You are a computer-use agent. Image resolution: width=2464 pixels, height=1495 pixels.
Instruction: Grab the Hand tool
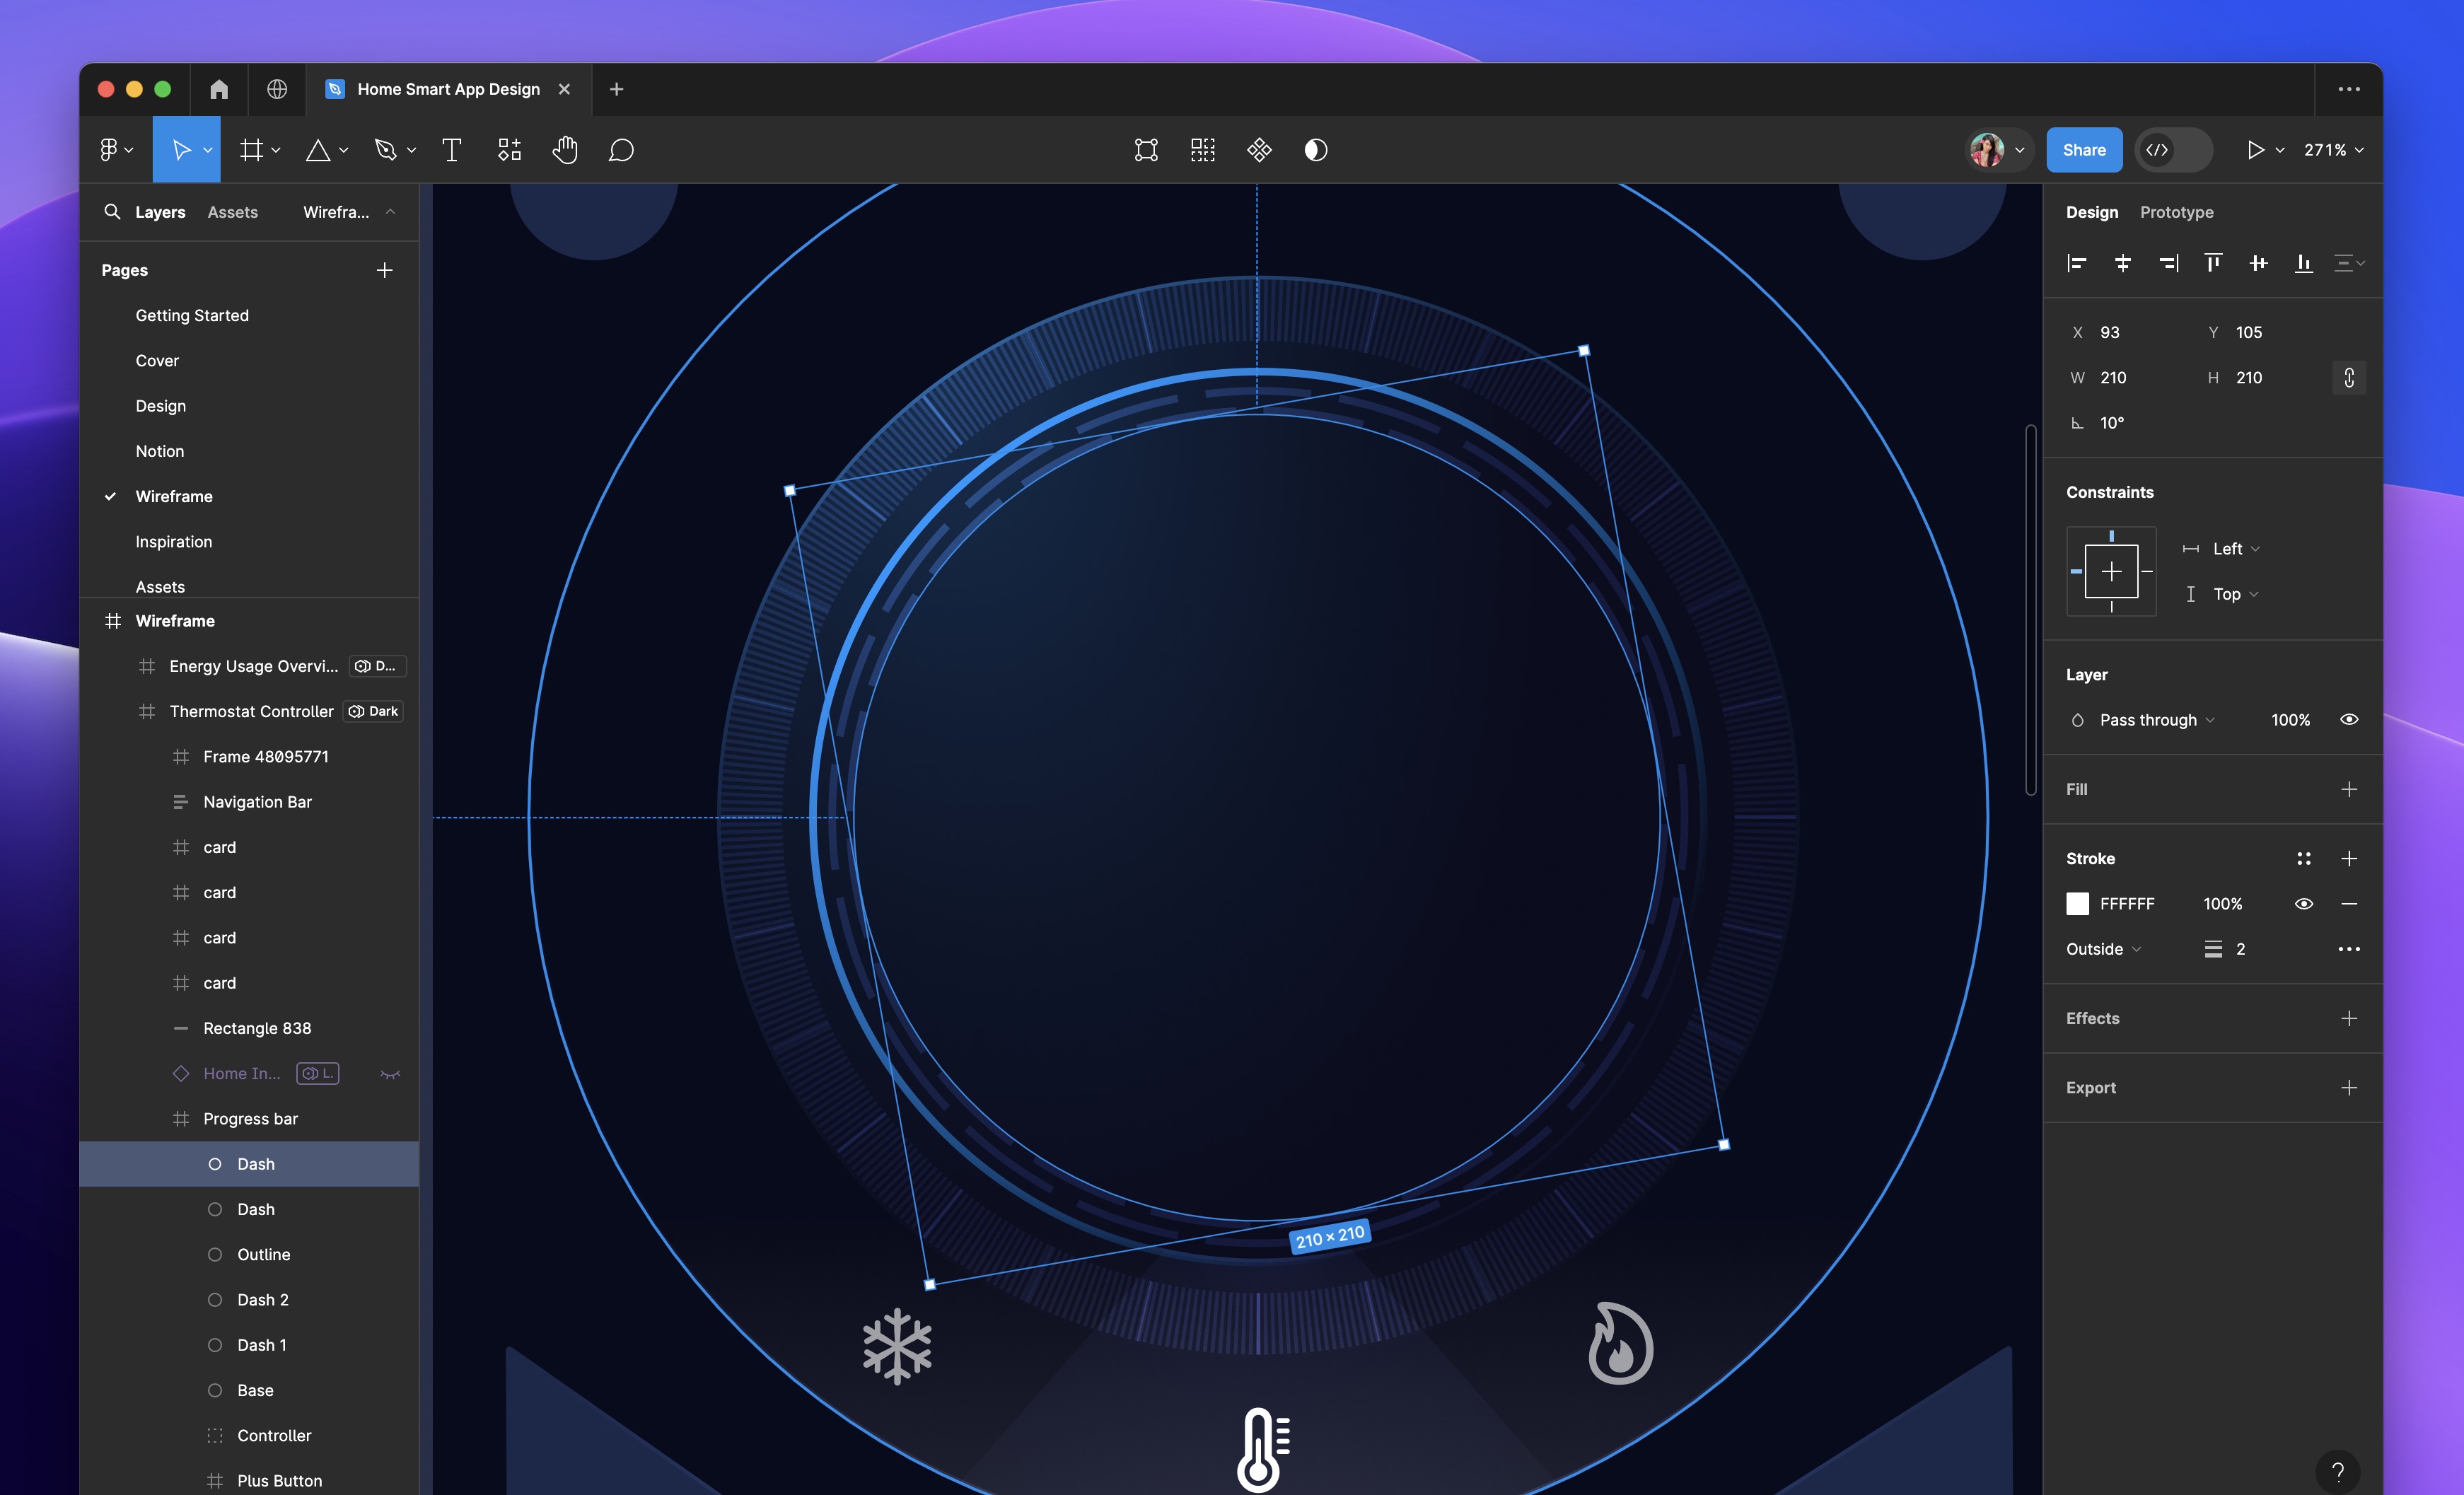click(x=565, y=149)
